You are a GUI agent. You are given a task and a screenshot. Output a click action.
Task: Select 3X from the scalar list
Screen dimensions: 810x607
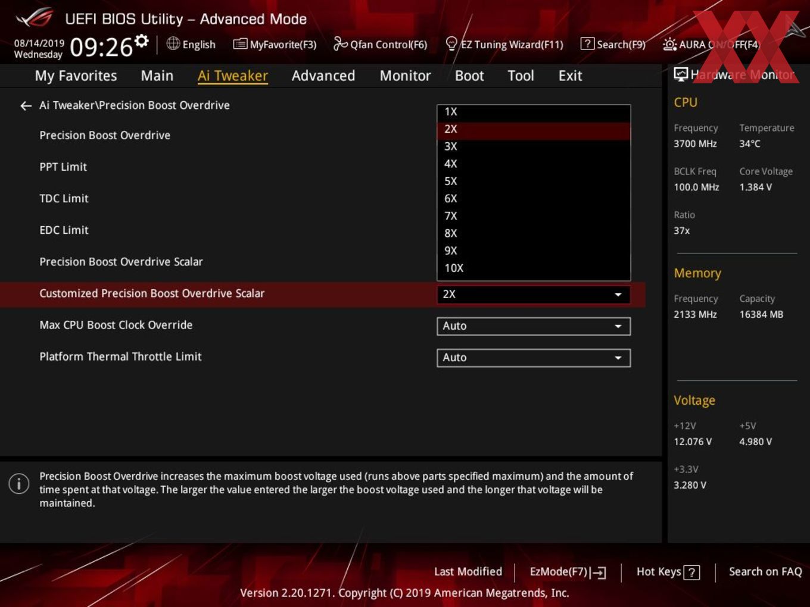[x=534, y=146]
